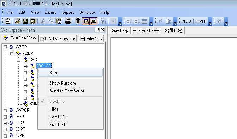The width and height of the screenshot is (237, 139).
Task: Click the PTS Bluetooth title bar icon
Action: [4, 4]
